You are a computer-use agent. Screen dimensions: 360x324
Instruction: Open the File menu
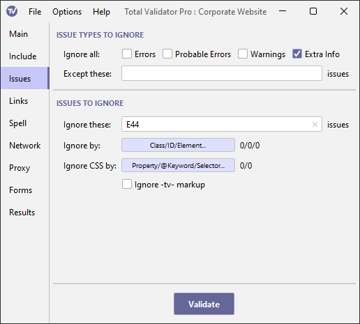coord(35,12)
